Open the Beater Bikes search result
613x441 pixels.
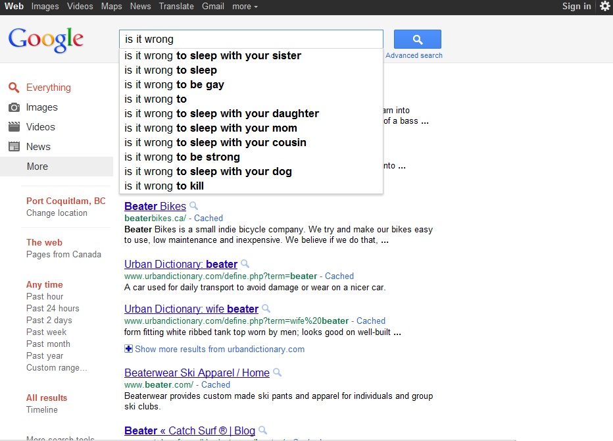click(x=155, y=206)
